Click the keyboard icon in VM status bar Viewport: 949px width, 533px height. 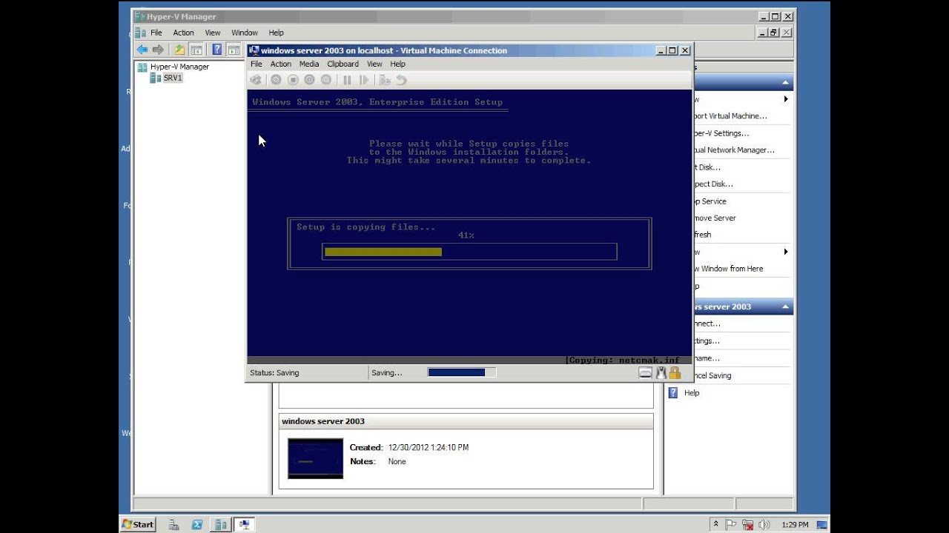tap(645, 373)
